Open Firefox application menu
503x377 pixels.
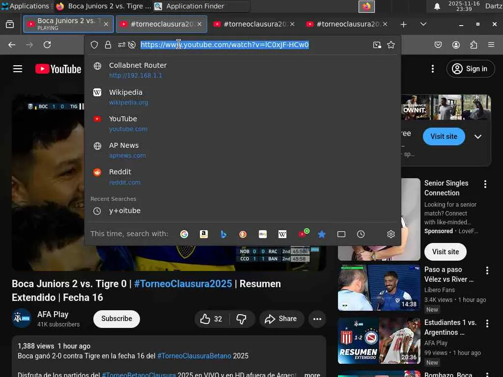coord(491,45)
